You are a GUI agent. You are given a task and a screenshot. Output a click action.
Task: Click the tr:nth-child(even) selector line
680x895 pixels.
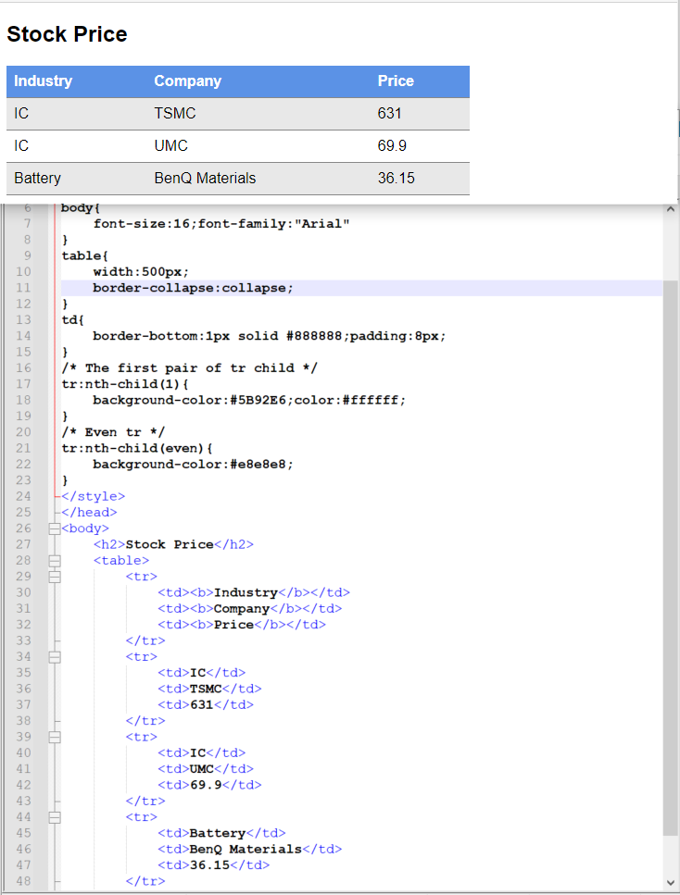pyautogui.click(x=137, y=448)
